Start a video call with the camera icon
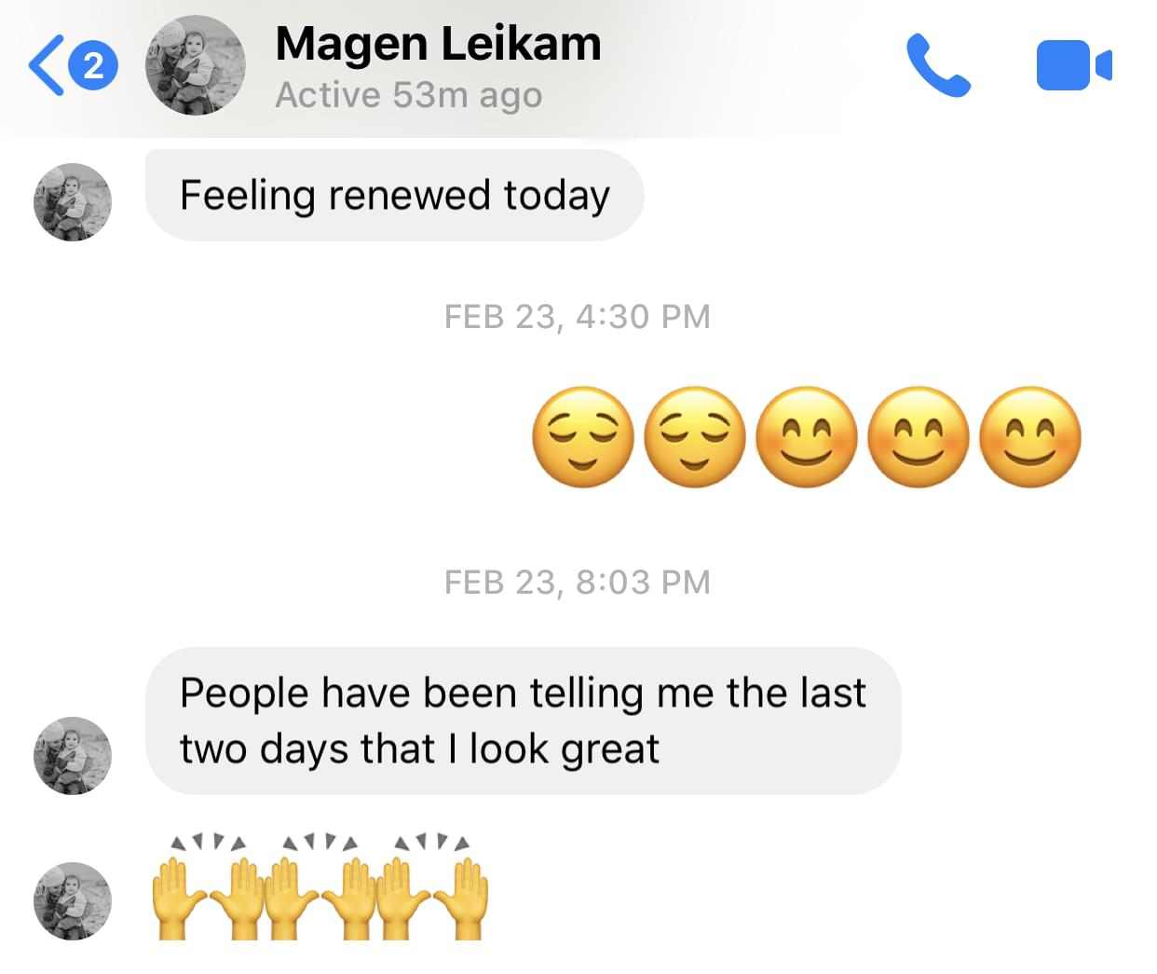Viewport: 1157px width, 974px height. 1074,65
